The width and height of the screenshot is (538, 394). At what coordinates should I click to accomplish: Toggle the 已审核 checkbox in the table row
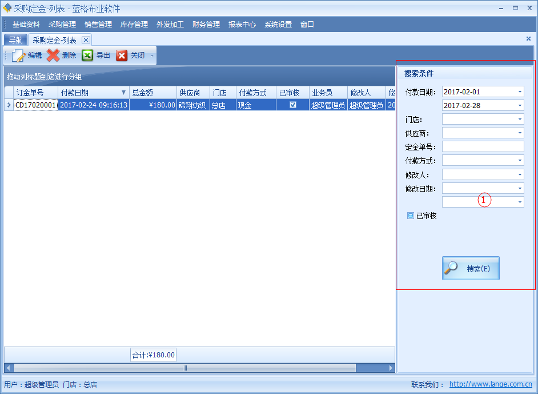pyautogui.click(x=293, y=105)
